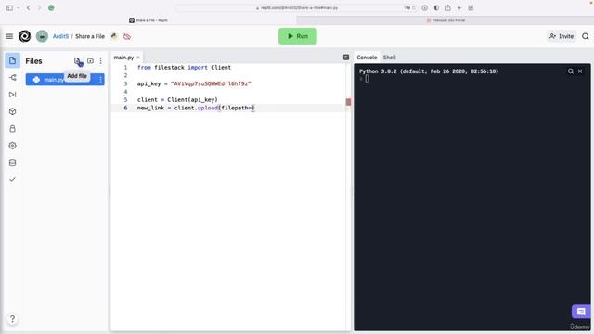
Task: Open the Database sidebar icon
Action: tap(12, 162)
